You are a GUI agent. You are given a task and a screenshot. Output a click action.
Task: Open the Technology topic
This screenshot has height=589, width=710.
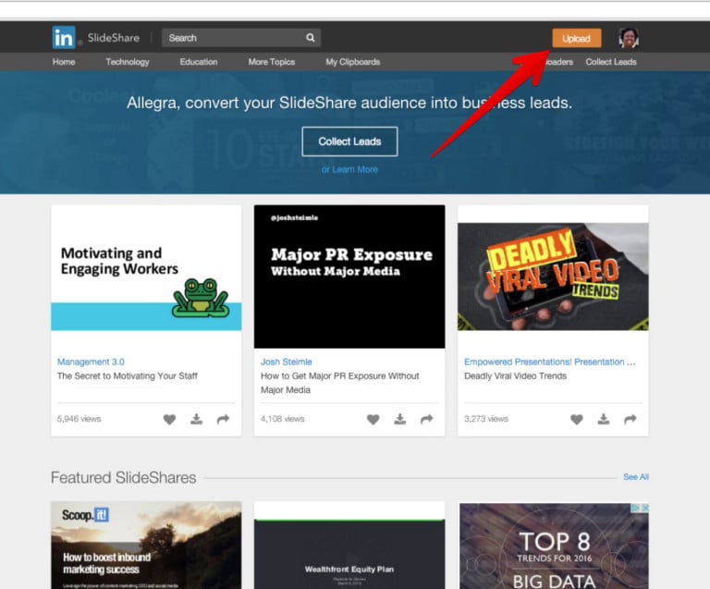(x=128, y=62)
